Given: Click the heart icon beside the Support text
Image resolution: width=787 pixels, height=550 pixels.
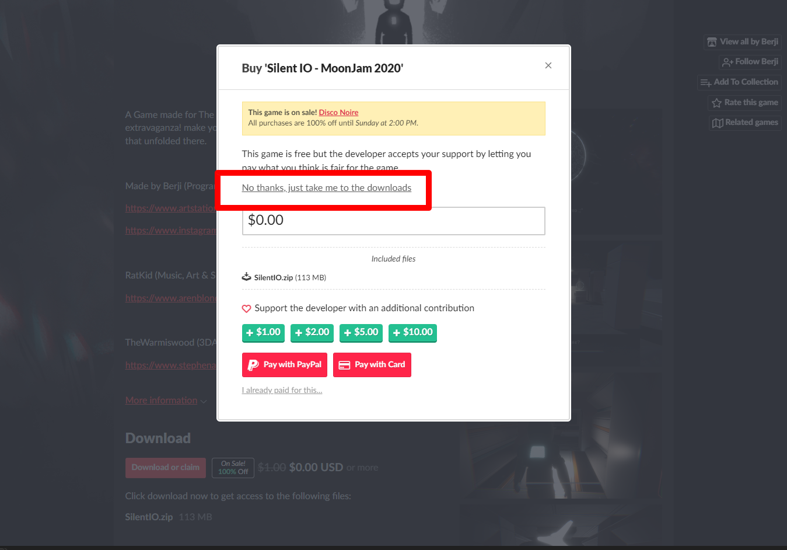Looking at the screenshot, I should (x=247, y=309).
